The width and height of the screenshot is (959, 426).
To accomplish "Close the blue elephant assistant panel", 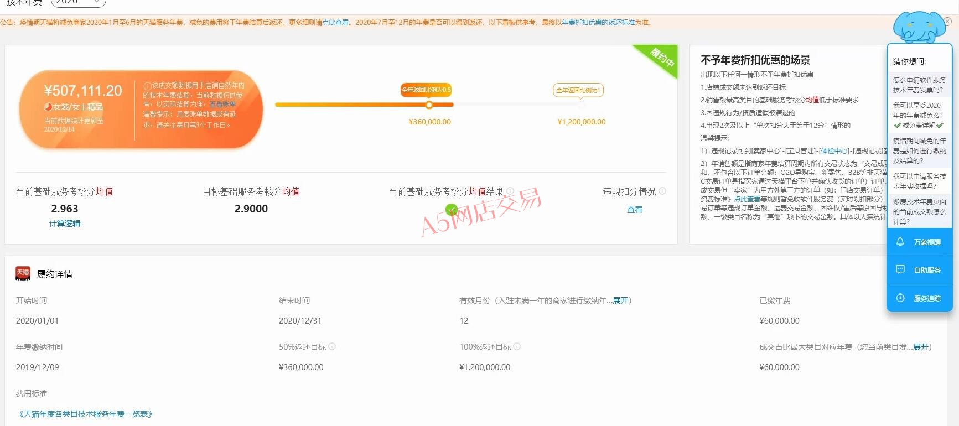I will (947, 22).
